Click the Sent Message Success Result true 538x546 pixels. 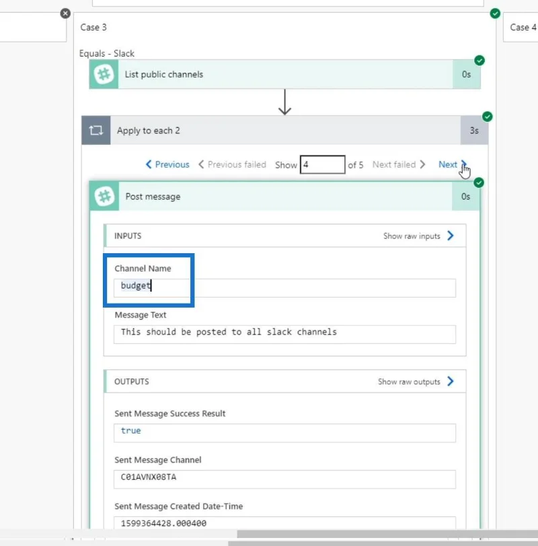pos(130,431)
